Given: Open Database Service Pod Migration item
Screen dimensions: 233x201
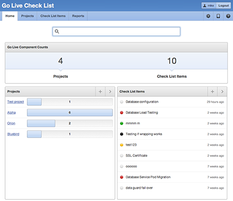Looking at the screenshot, I should pyautogui.click(x=148, y=177).
